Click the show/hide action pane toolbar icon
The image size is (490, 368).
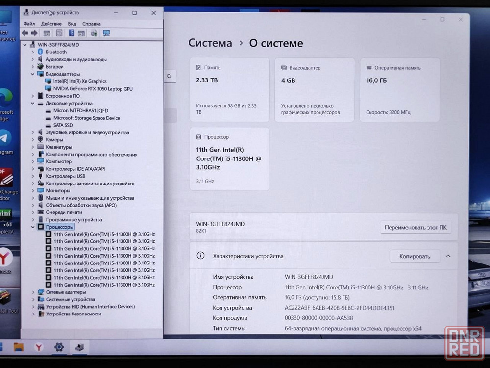point(81,33)
